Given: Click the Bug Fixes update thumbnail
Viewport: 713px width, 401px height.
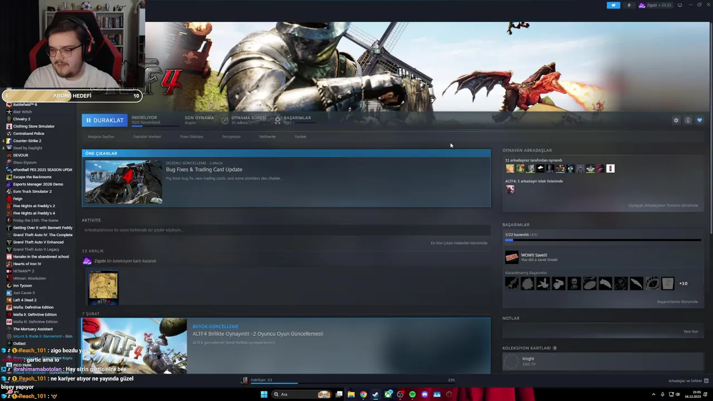Looking at the screenshot, I should 124,182.
